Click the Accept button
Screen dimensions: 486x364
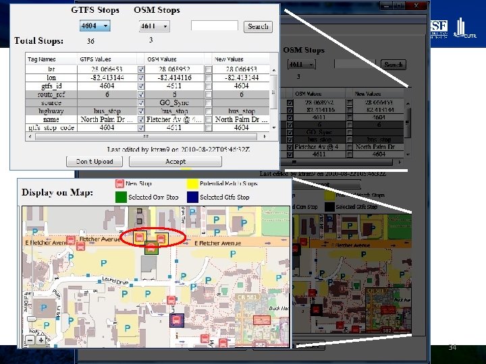coord(175,162)
